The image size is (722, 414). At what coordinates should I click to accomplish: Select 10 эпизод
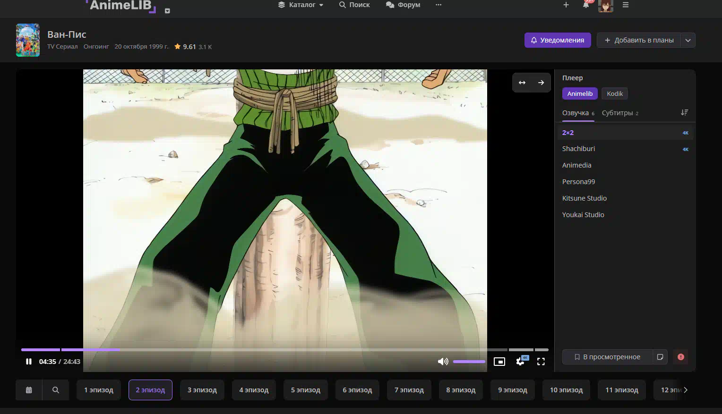point(566,390)
